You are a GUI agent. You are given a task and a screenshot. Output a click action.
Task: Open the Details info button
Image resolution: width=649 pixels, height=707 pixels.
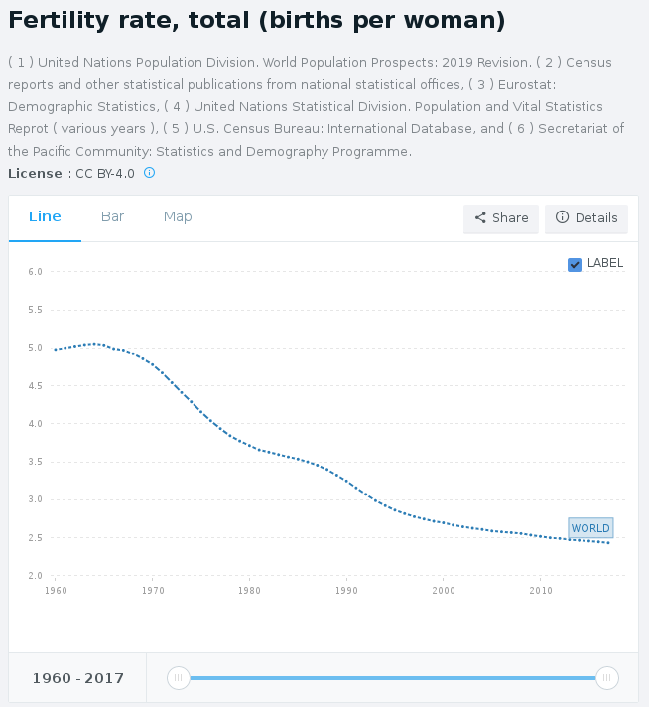[x=586, y=218]
